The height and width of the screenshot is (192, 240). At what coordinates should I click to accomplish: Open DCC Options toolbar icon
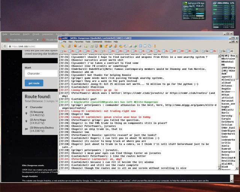click(x=115, y=46)
